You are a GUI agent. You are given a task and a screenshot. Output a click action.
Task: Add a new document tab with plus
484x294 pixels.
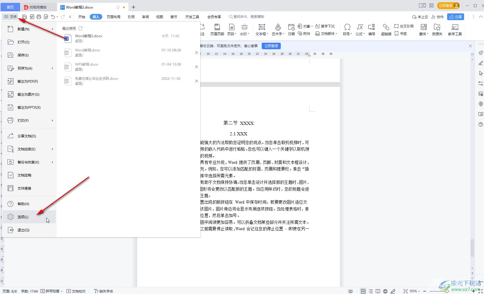(x=133, y=7)
